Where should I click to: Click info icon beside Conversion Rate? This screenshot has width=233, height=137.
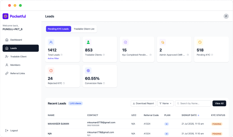tap(104, 83)
